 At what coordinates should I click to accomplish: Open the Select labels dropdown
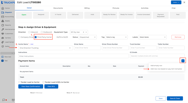point(153,37)
